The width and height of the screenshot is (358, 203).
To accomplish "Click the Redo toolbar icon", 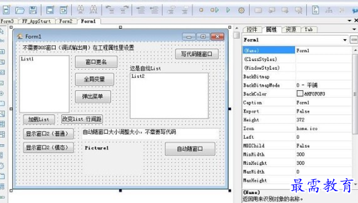I will (x=124, y=10).
